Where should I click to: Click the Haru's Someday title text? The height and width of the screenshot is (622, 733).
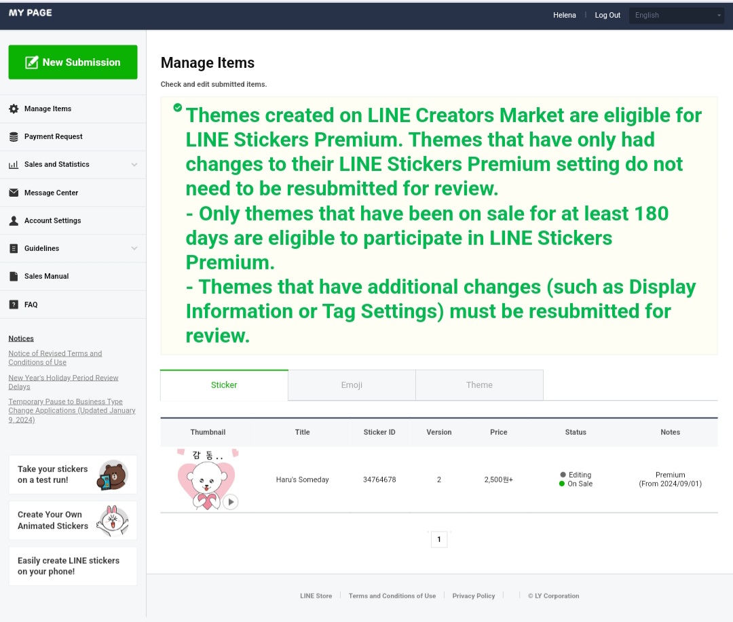(x=303, y=480)
